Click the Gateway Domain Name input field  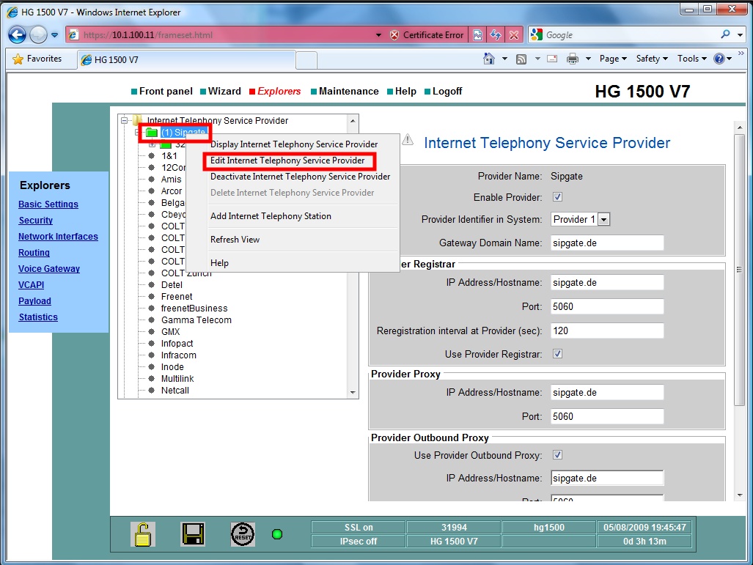[606, 243]
